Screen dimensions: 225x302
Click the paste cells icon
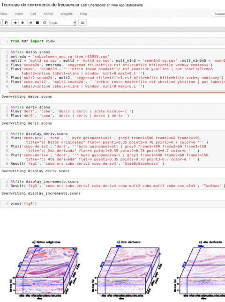(6, 23)
